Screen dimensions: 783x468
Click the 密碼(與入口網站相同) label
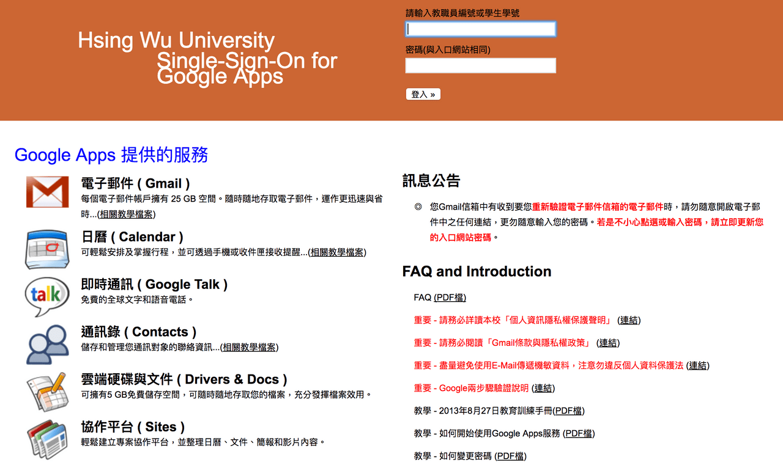tap(448, 49)
